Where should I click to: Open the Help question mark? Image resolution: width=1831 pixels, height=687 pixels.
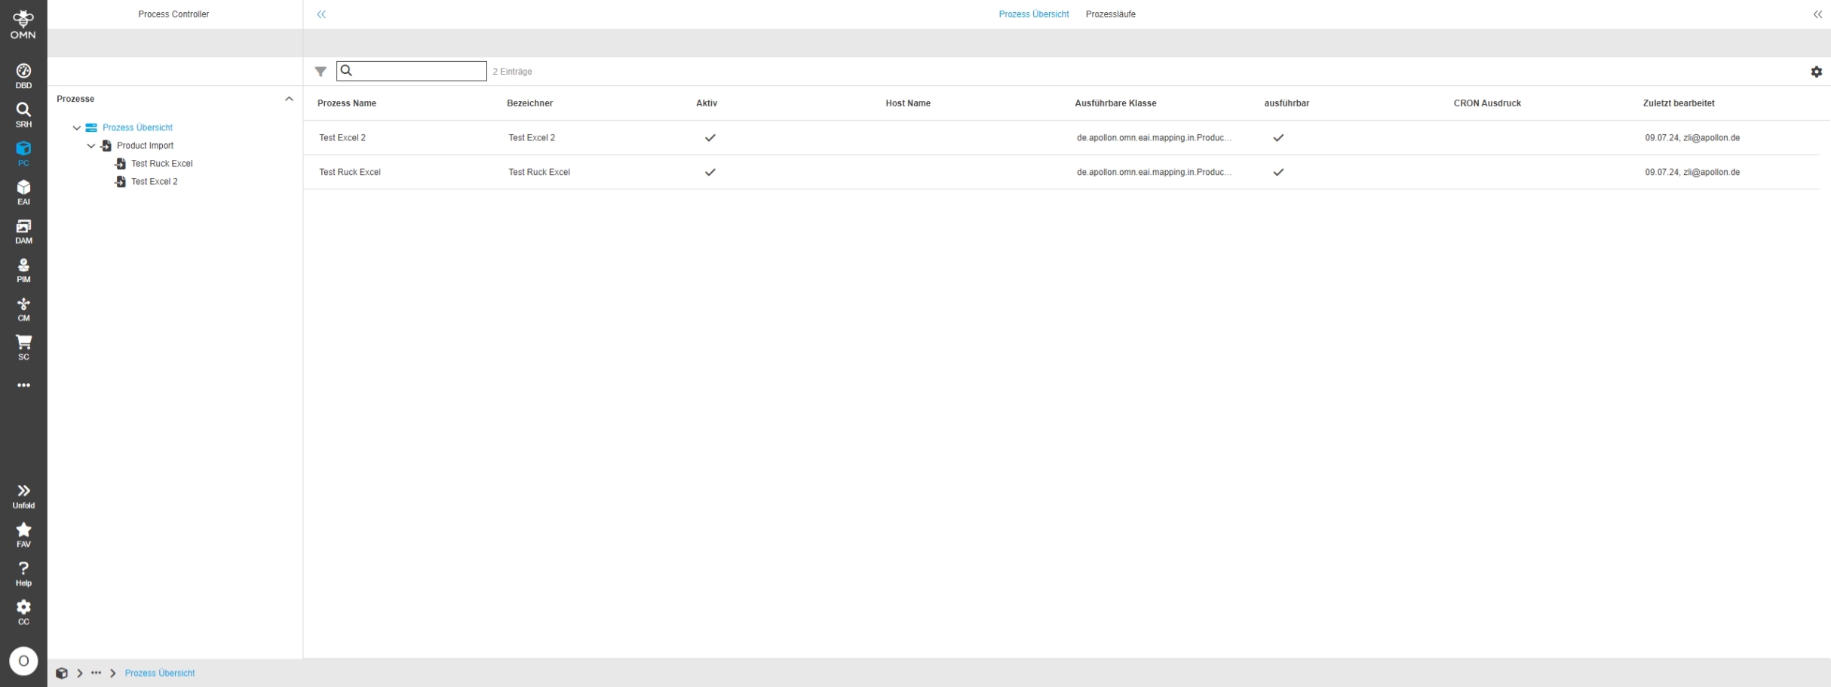point(23,574)
